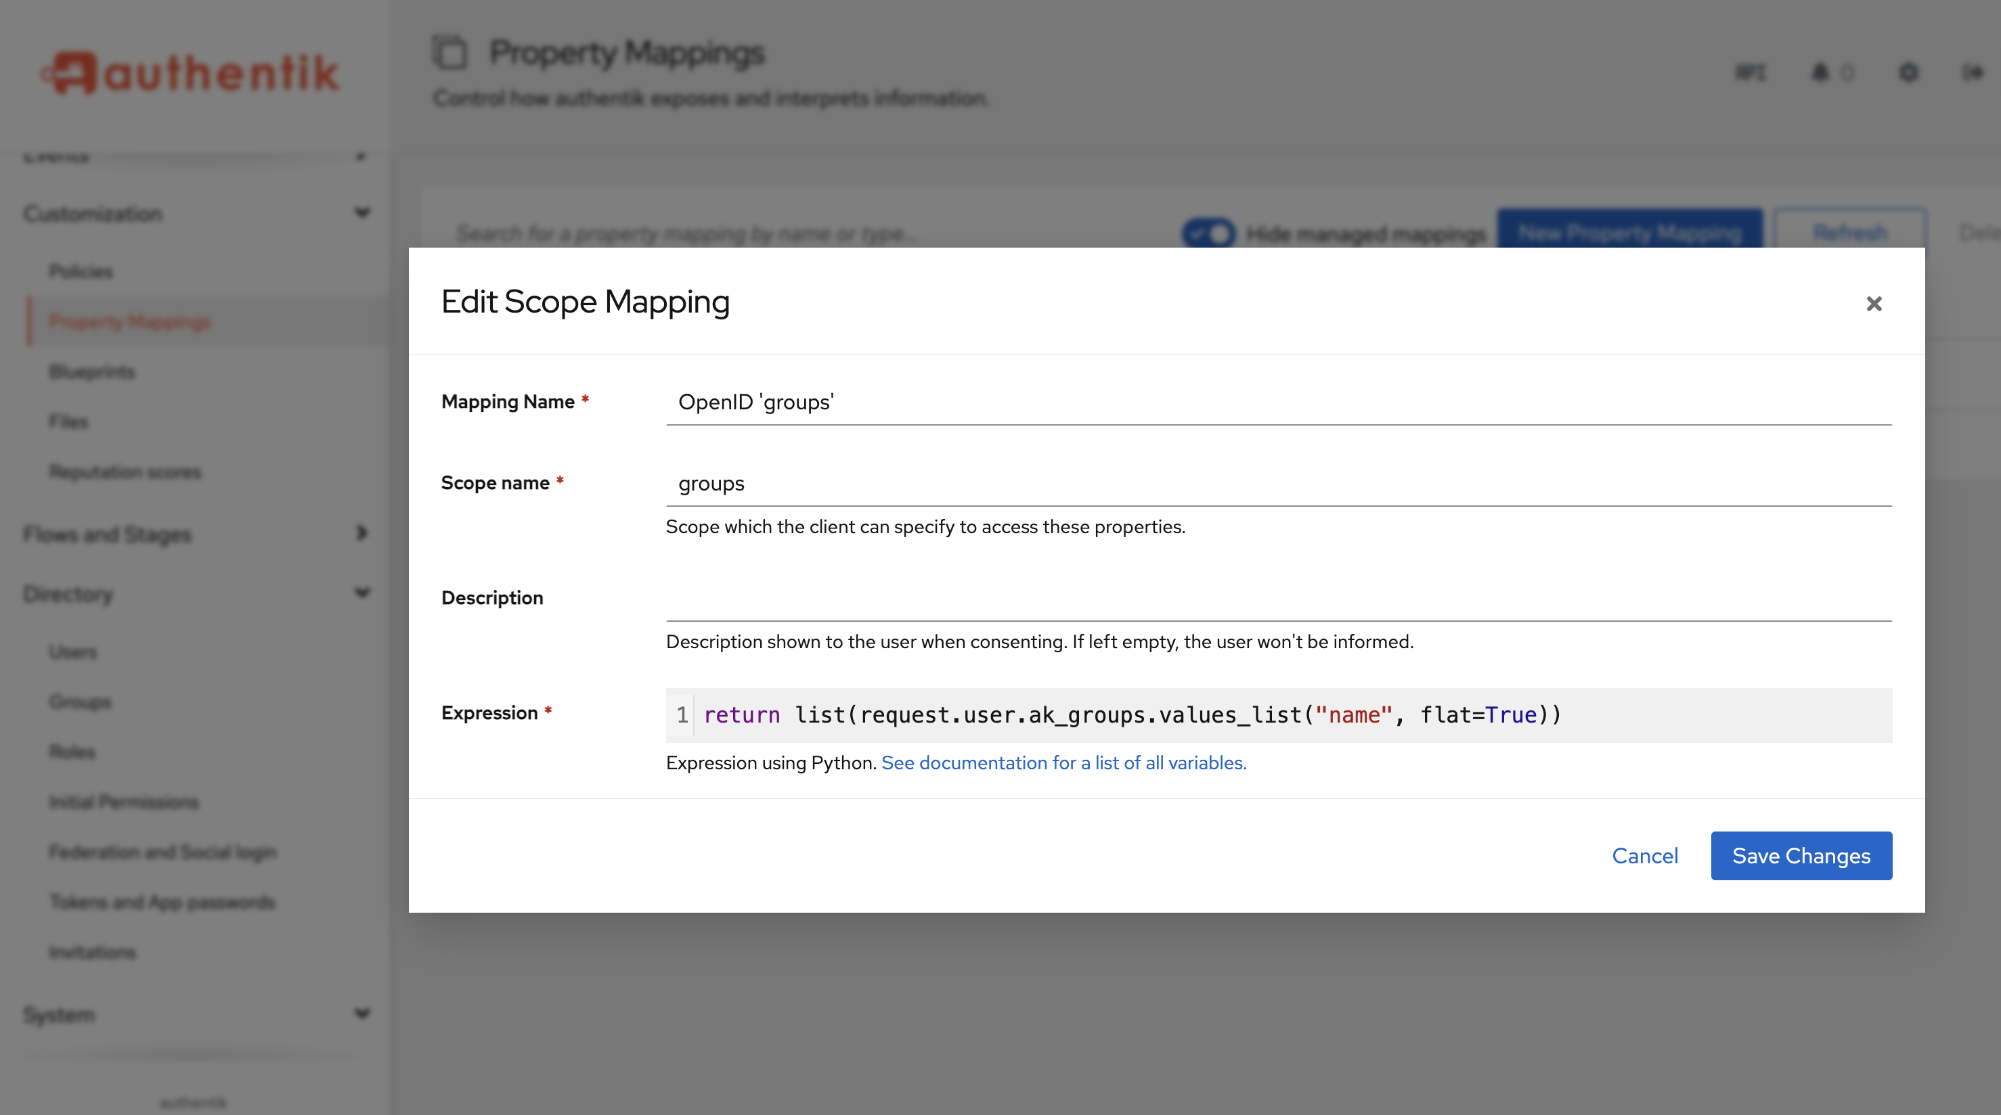
Task: Open Federation and Social login
Action: pos(162,852)
